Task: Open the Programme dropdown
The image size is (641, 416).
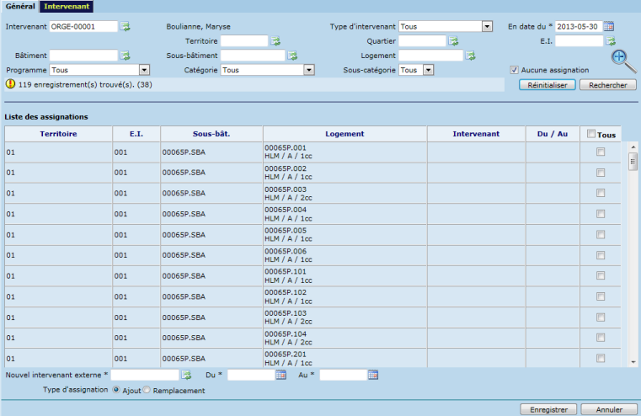Action: pyautogui.click(x=144, y=70)
